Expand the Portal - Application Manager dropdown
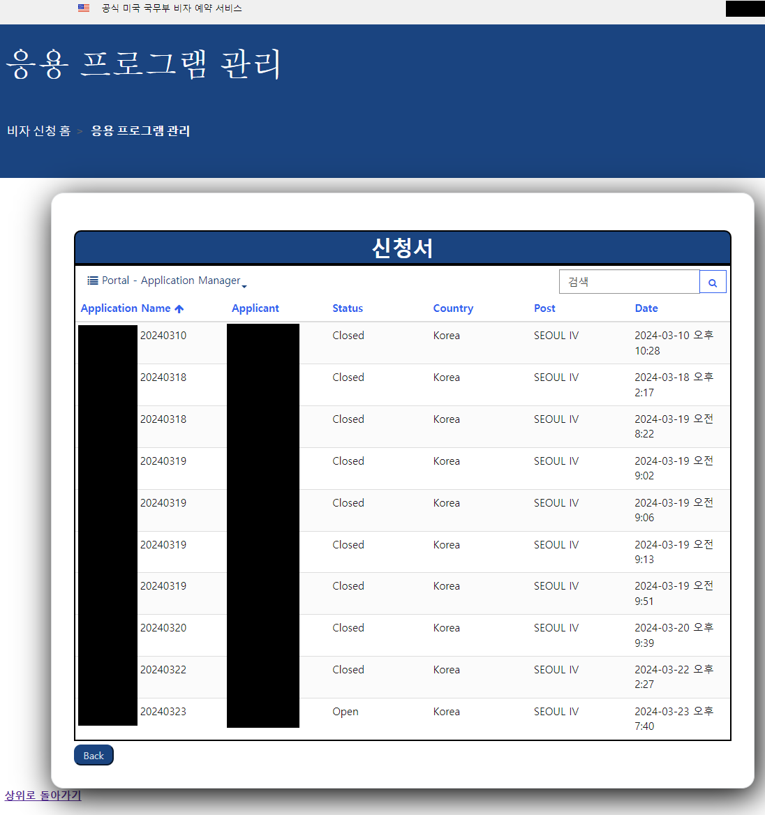 [244, 283]
